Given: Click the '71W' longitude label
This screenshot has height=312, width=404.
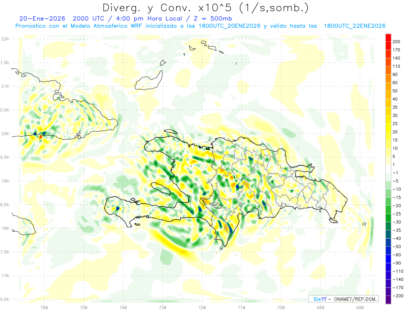Looking at the screenshot, I should pos(241,307).
